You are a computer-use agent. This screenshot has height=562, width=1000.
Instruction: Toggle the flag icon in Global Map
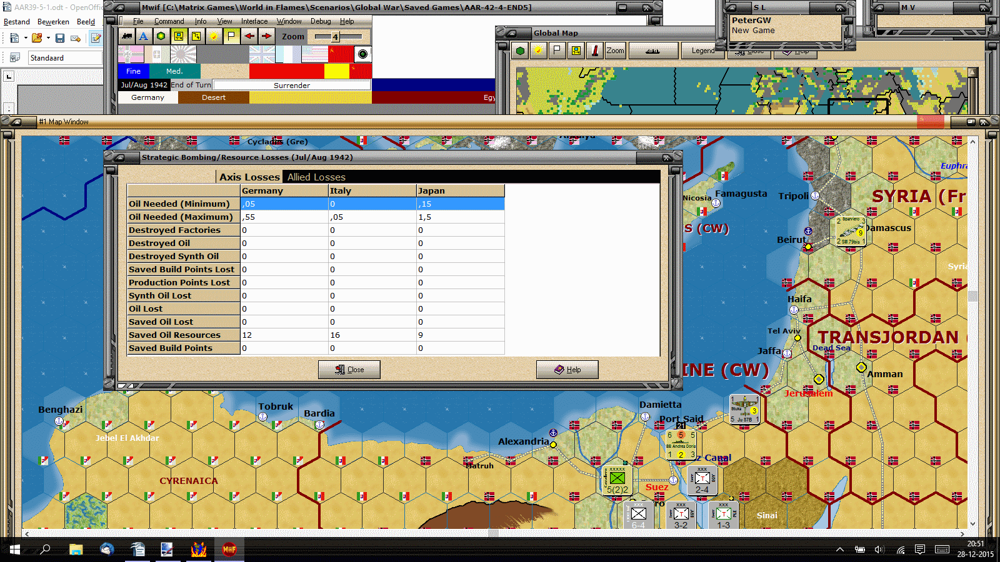point(557,51)
